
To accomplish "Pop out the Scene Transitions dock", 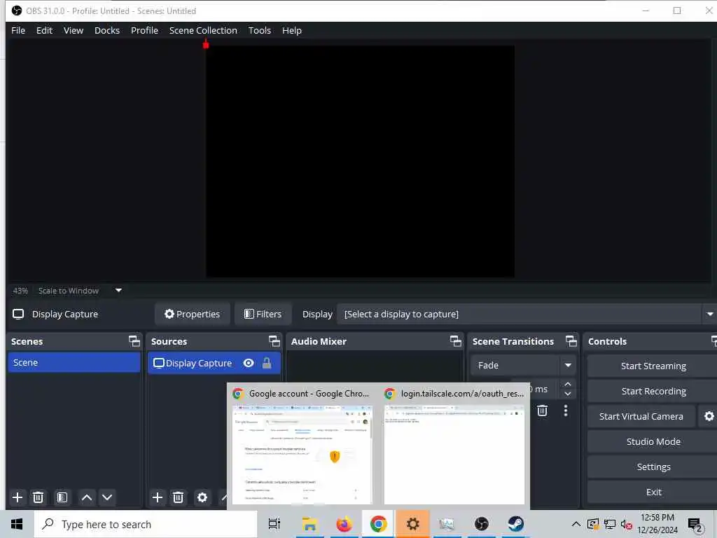I will pyautogui.click(x=571, y=341).
